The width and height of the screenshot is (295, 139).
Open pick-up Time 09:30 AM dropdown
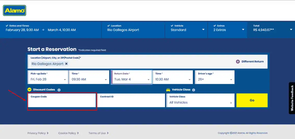click(x=89, y=77)
